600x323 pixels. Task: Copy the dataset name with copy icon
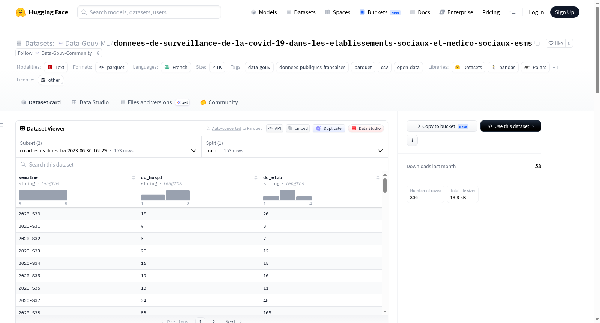pos(537,43)
